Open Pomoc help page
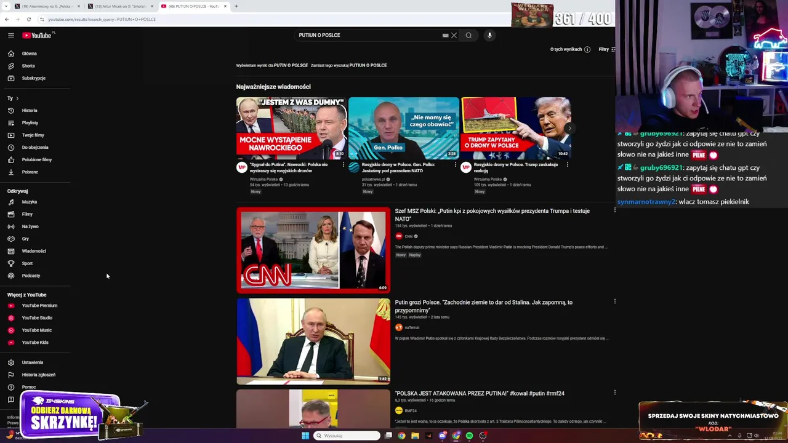 click(29, 387)
